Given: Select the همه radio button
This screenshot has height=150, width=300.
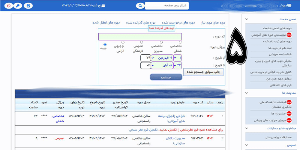Looking at the screenshot, I should (105, 44).
